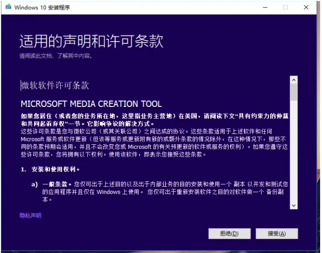The height and width of the screenshot is (253, 322).
Task: Click the empty scrollbar track below the thumb
Action: [294, 154]
